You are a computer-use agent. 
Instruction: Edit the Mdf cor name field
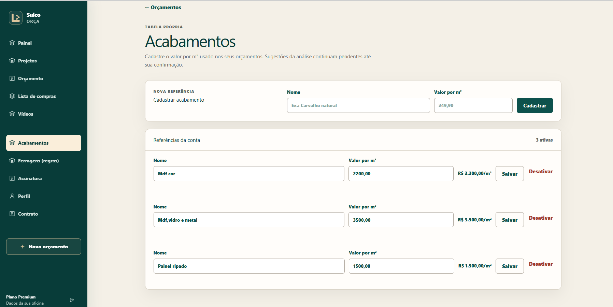click(249, 174)
